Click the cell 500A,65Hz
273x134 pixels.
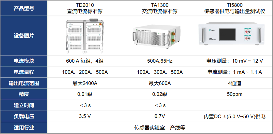pyautogui.click(x=160, y=61)
